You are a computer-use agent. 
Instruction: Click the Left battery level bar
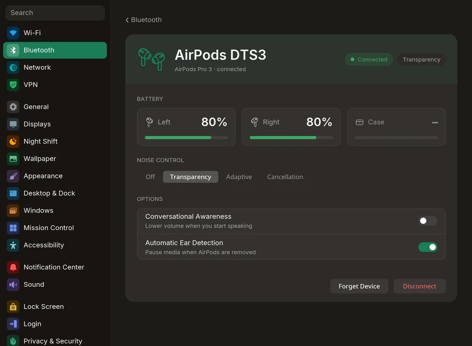186,138
